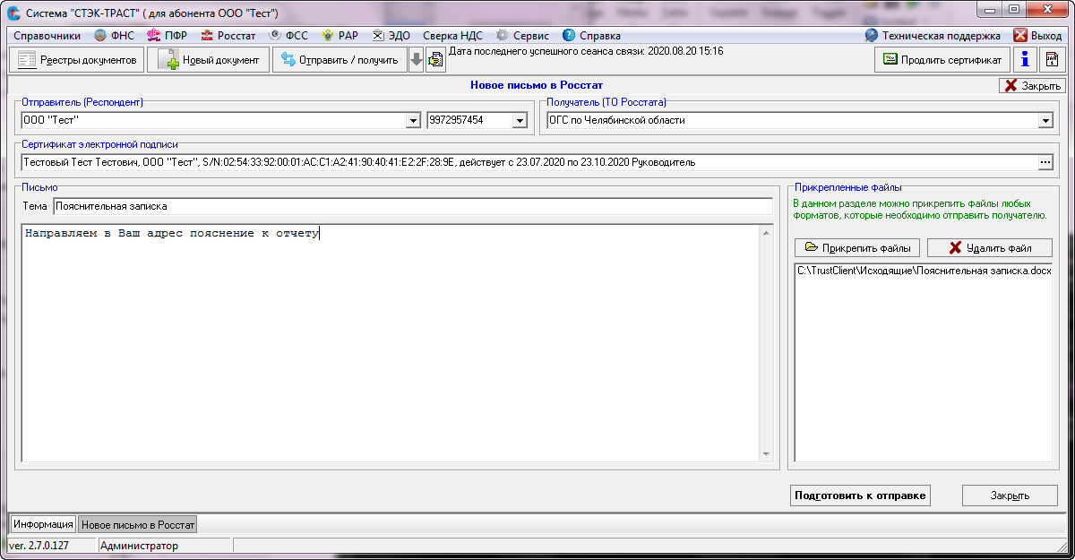The height and width of the screenshot is (560, 1075).
Task: Select attached file Пояснительная записка.docx
Action: 924,270
